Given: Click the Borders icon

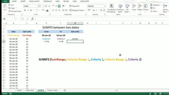Looking at the screenshot, I should (37, 10).
